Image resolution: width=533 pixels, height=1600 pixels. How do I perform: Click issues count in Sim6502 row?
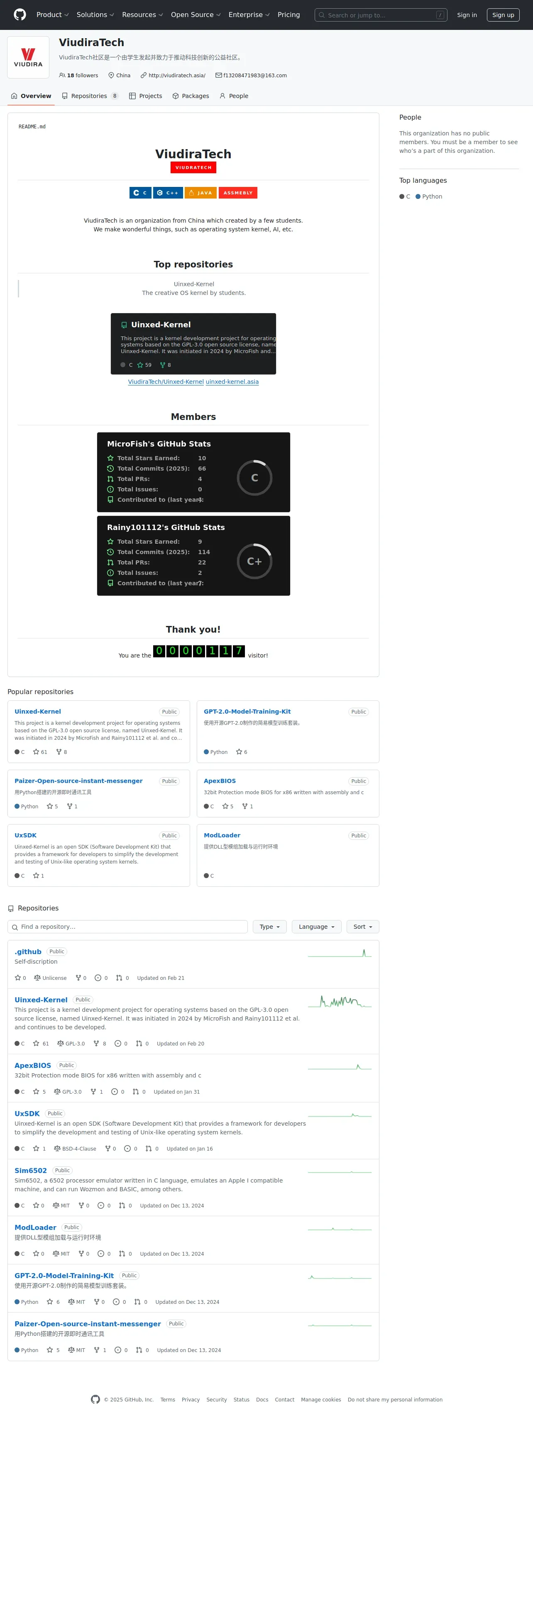[x=104, y=1205]
